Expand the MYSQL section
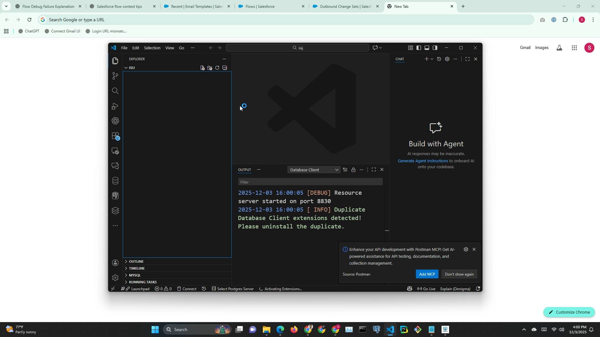 click(x=135, y=275)
